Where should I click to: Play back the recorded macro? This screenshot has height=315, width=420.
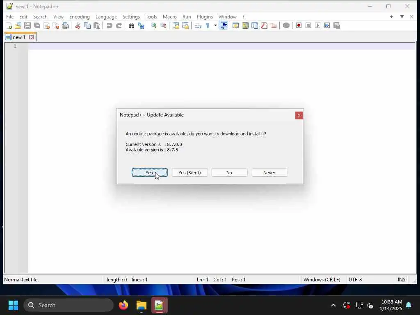point(318,25)
